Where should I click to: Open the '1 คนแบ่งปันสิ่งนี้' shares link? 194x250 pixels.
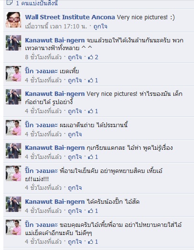[37, 3]
